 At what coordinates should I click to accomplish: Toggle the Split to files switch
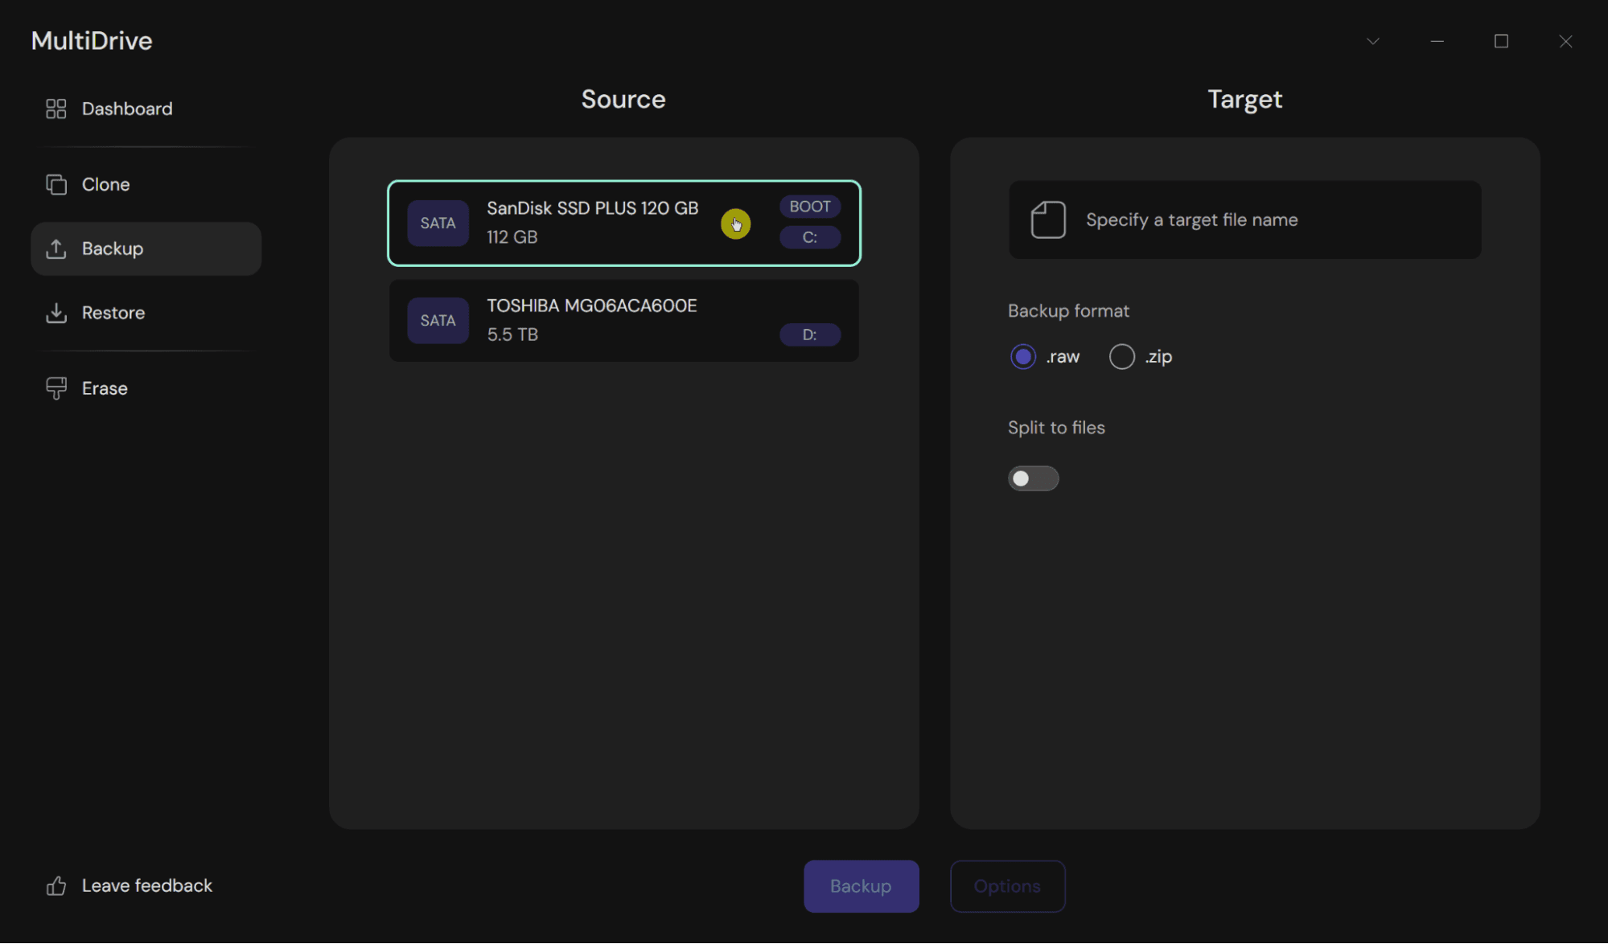pyautogui.click(x=1033, y=478)
